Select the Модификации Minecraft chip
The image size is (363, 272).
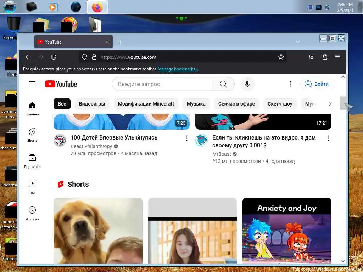click(146, 104)
